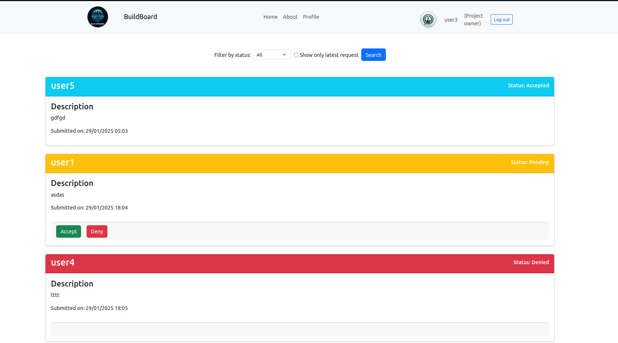Accept user1's pending request
The width and height of the screenshot is (618, 343).
coord(69,231)
